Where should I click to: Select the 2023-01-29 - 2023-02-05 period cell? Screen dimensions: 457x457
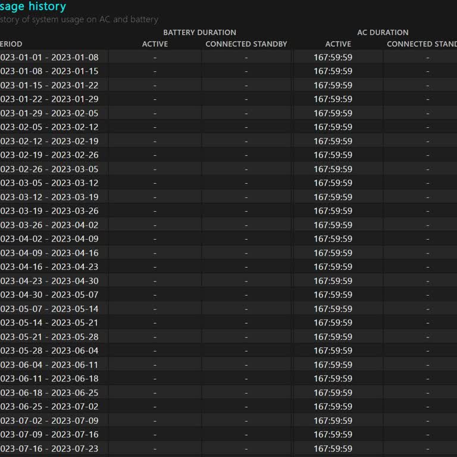coord(49,113)
